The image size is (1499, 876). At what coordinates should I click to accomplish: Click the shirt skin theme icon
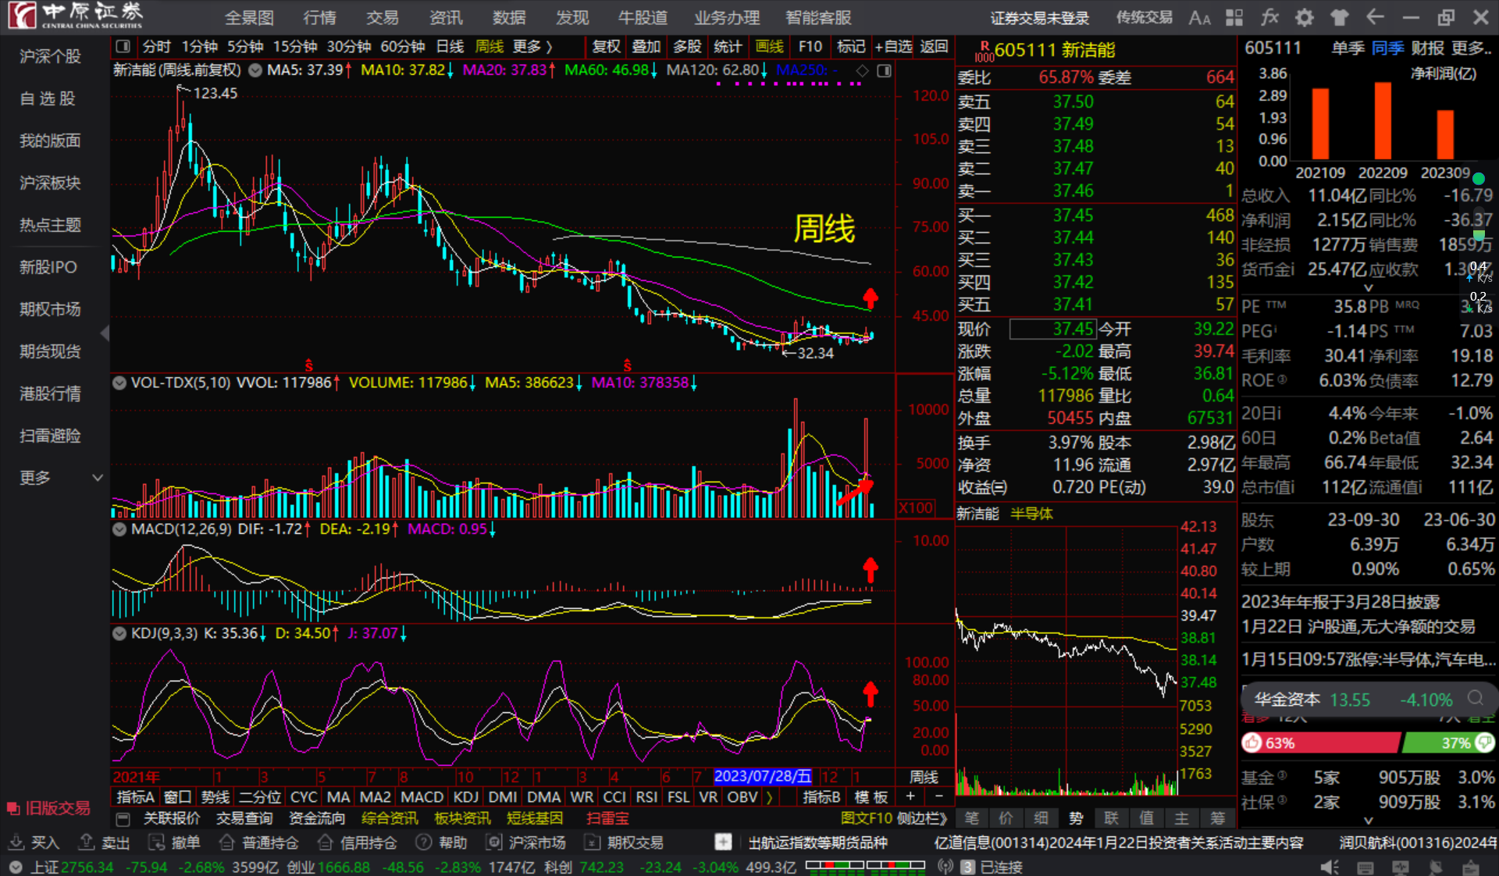tap(1340, 18)
